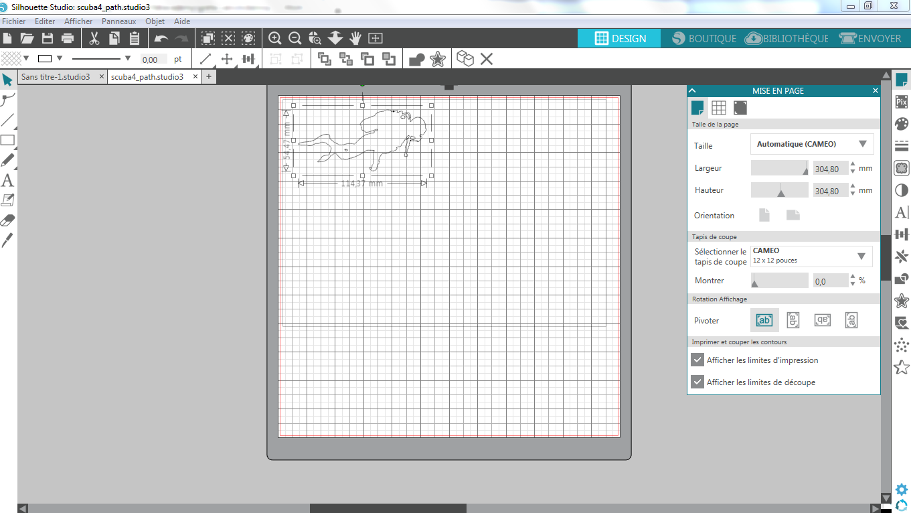Open the Aide menu
The image size is (911, 513).
182,21
